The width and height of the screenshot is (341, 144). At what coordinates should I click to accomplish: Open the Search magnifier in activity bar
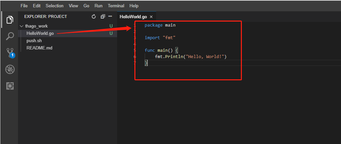(x=10, y=36)
